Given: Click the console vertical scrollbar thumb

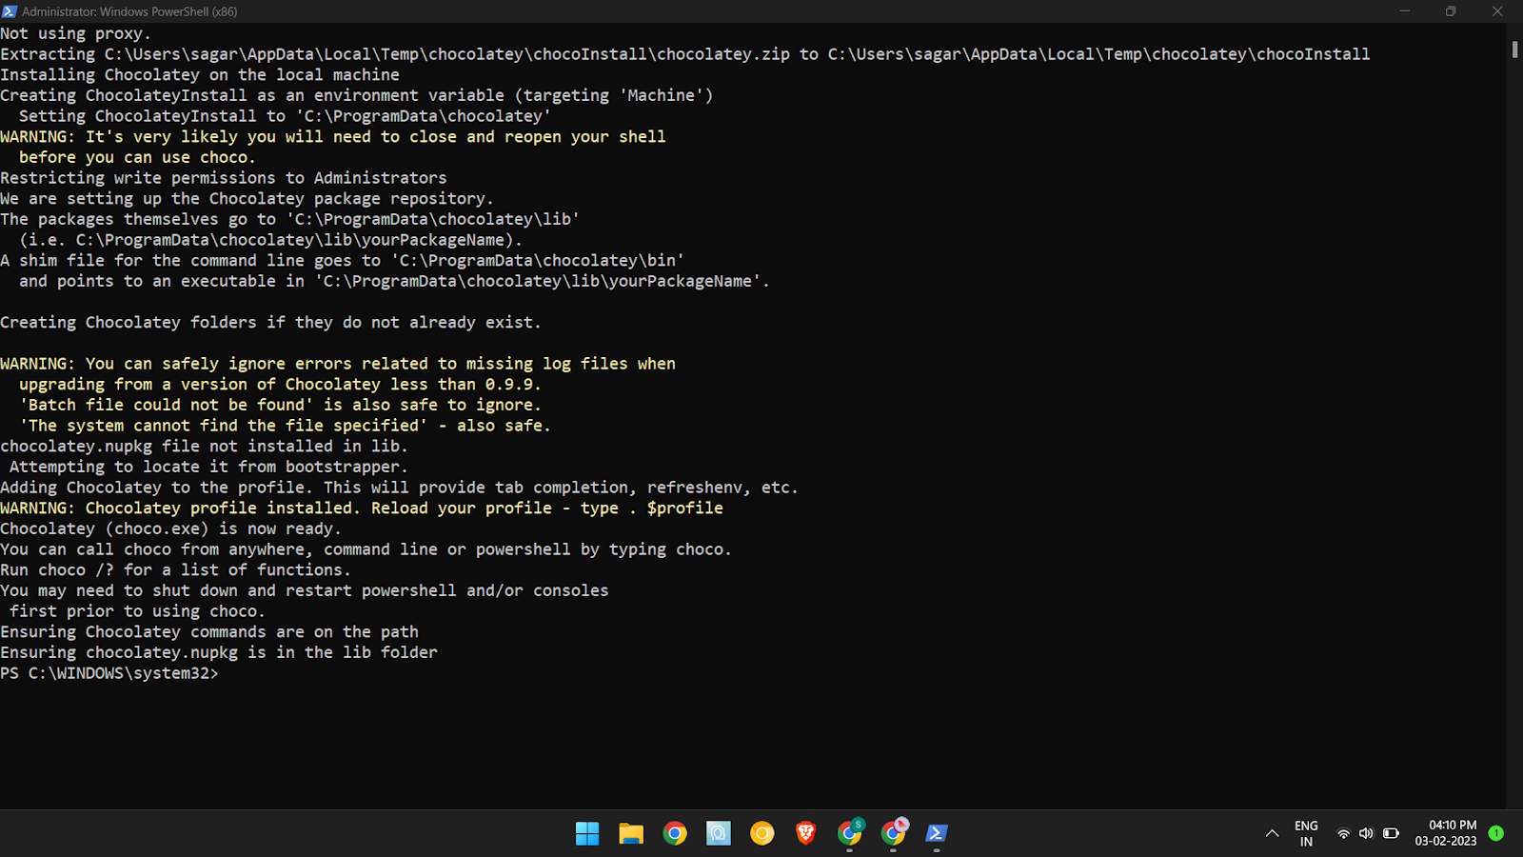Looking at the screenshot, I should 1514,49.
